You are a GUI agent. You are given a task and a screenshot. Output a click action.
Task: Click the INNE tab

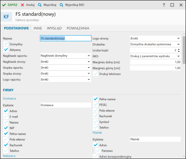(38, 28)
